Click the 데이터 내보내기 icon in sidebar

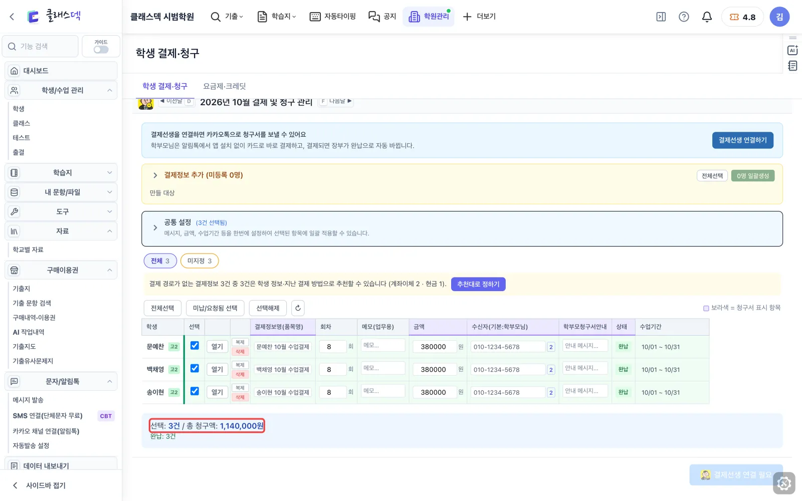pyautogui.click(x=15, y=466)
